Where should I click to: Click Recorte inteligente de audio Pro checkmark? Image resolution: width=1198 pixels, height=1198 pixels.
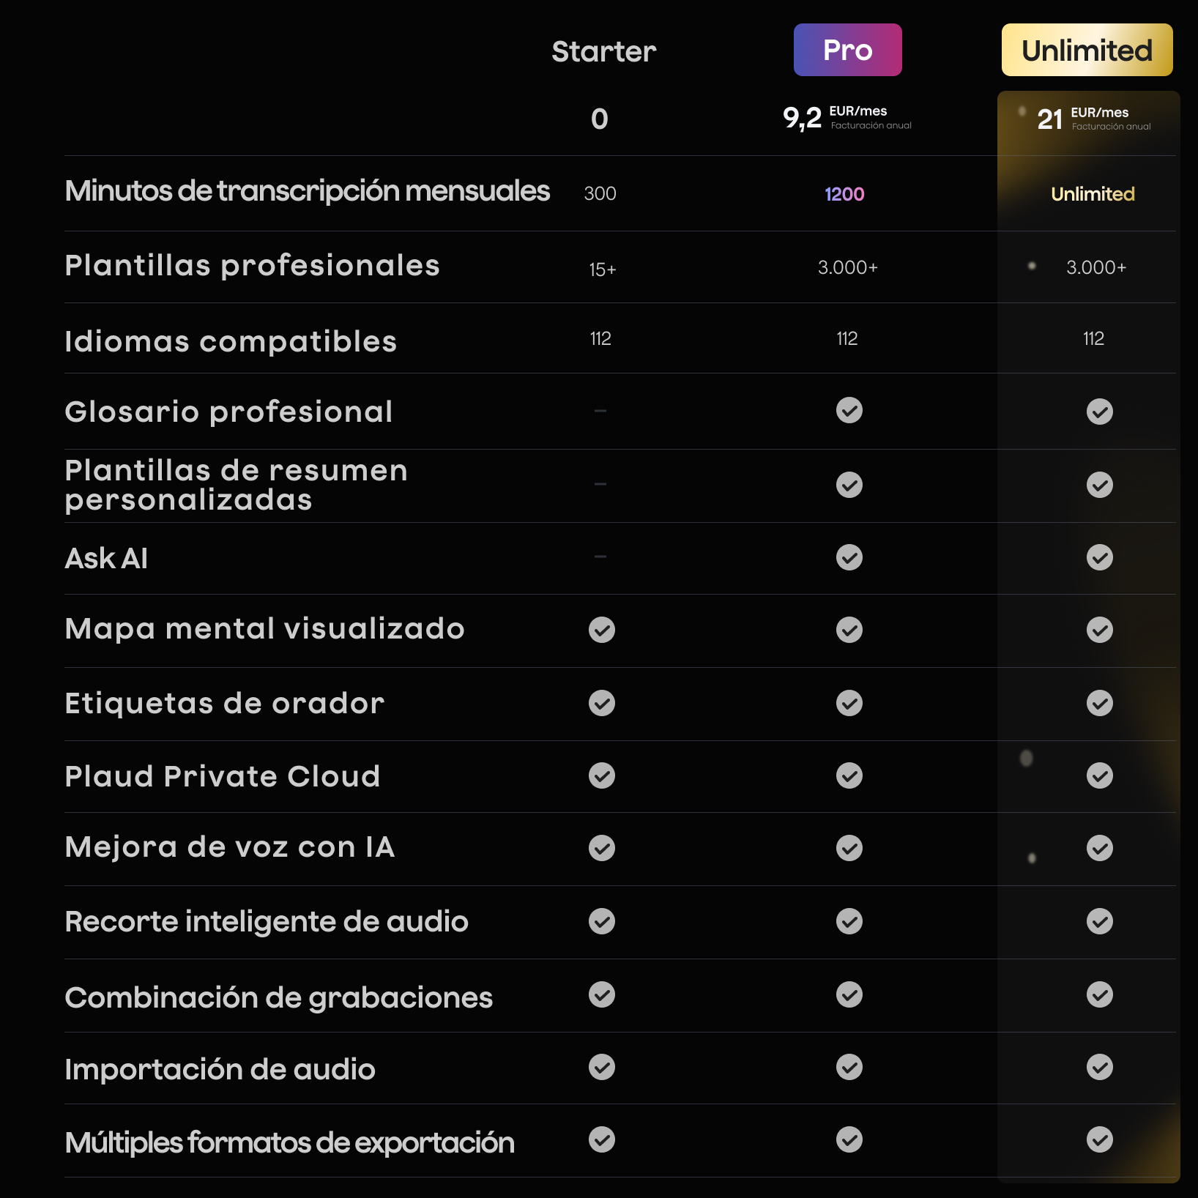(849, 921)
